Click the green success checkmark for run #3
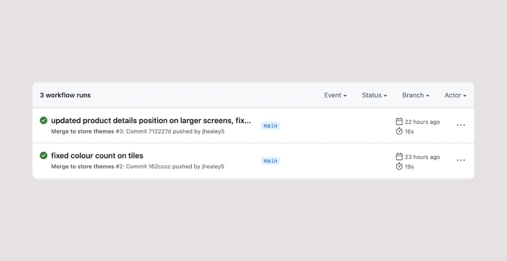The width and height of the screenshot is (507, 261). click(44, 121)
